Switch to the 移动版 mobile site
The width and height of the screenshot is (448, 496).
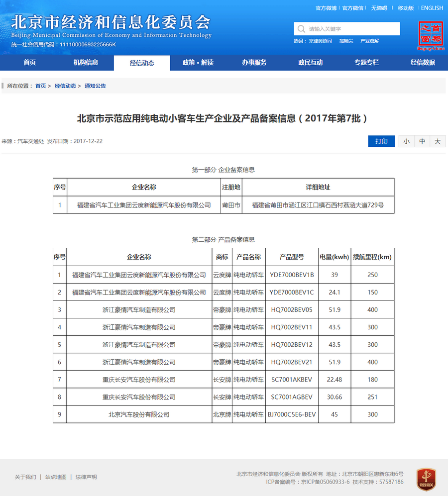click(406, 8)
